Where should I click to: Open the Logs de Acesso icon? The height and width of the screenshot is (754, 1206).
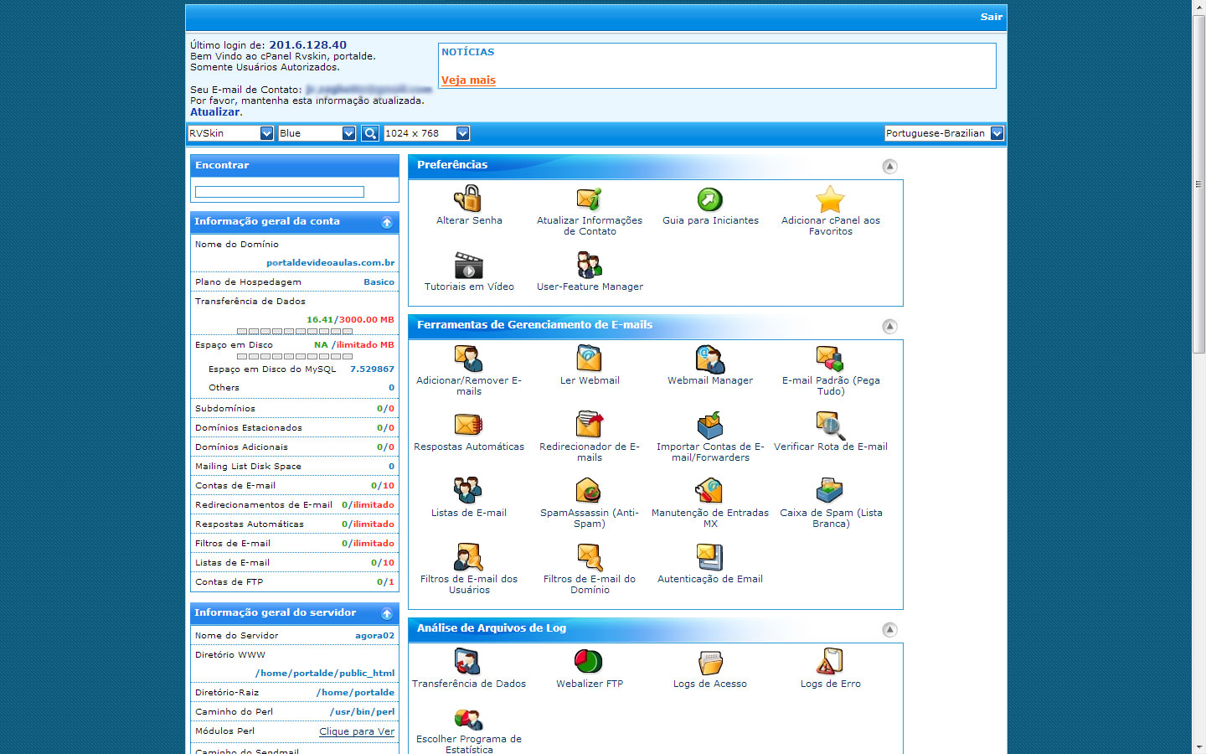pos(710,662)
